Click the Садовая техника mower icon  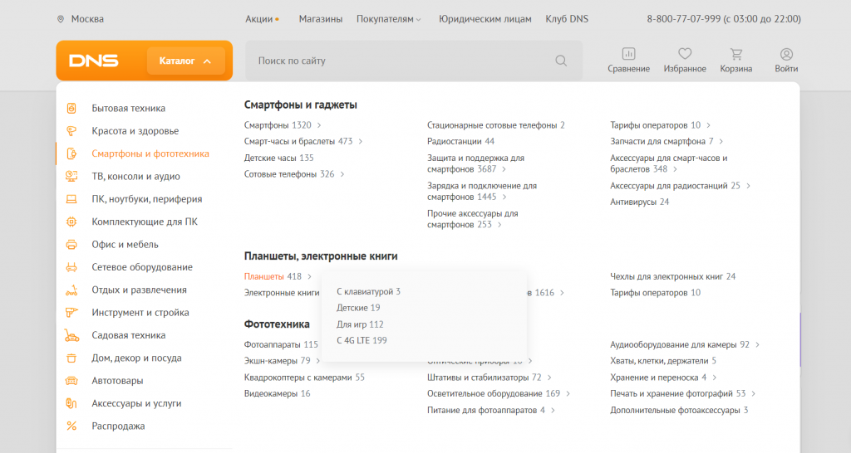[71, 335]
